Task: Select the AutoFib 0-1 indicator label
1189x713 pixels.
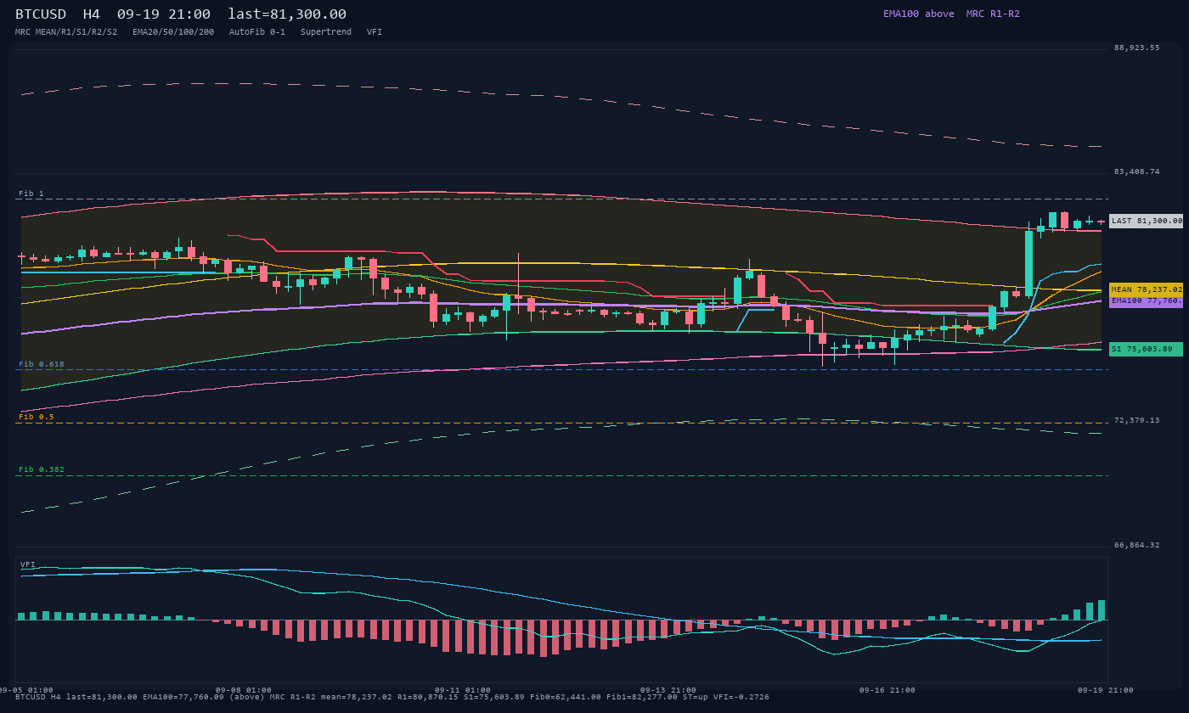Action: [257, 32]
